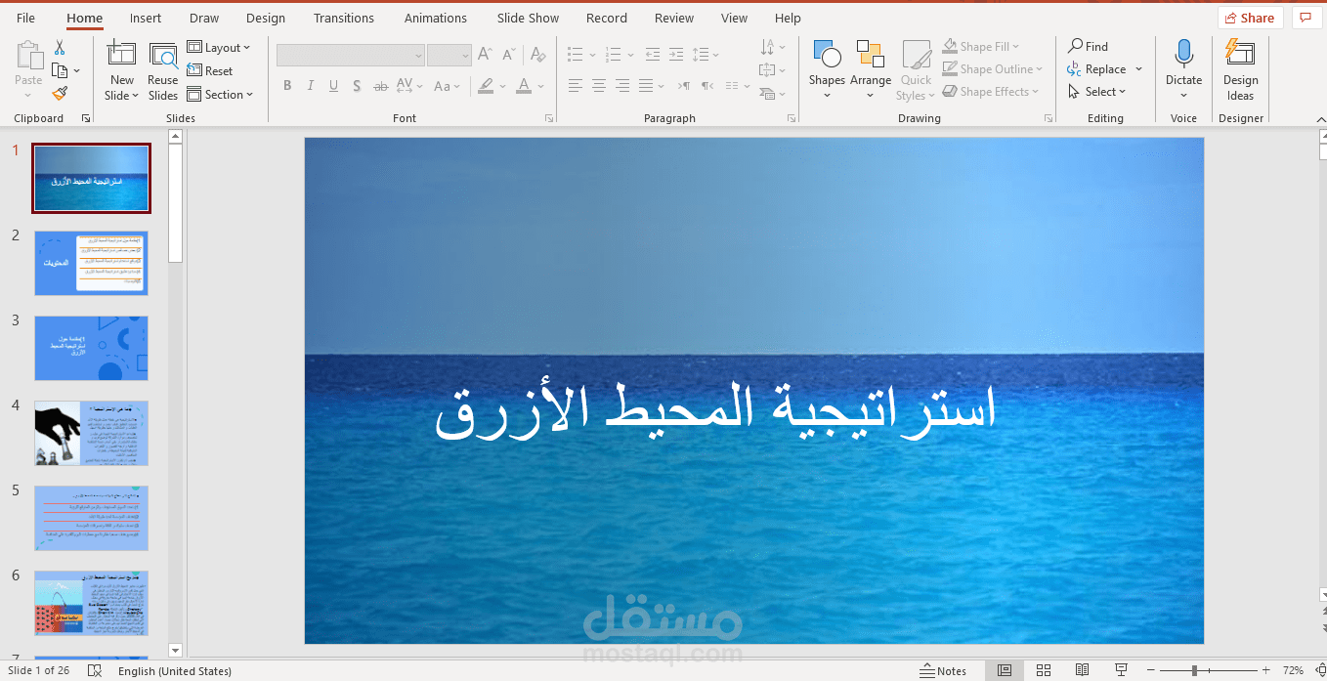
Task: Apply the text highlight color
Action: pyautogui.click(x=487, y=86)
